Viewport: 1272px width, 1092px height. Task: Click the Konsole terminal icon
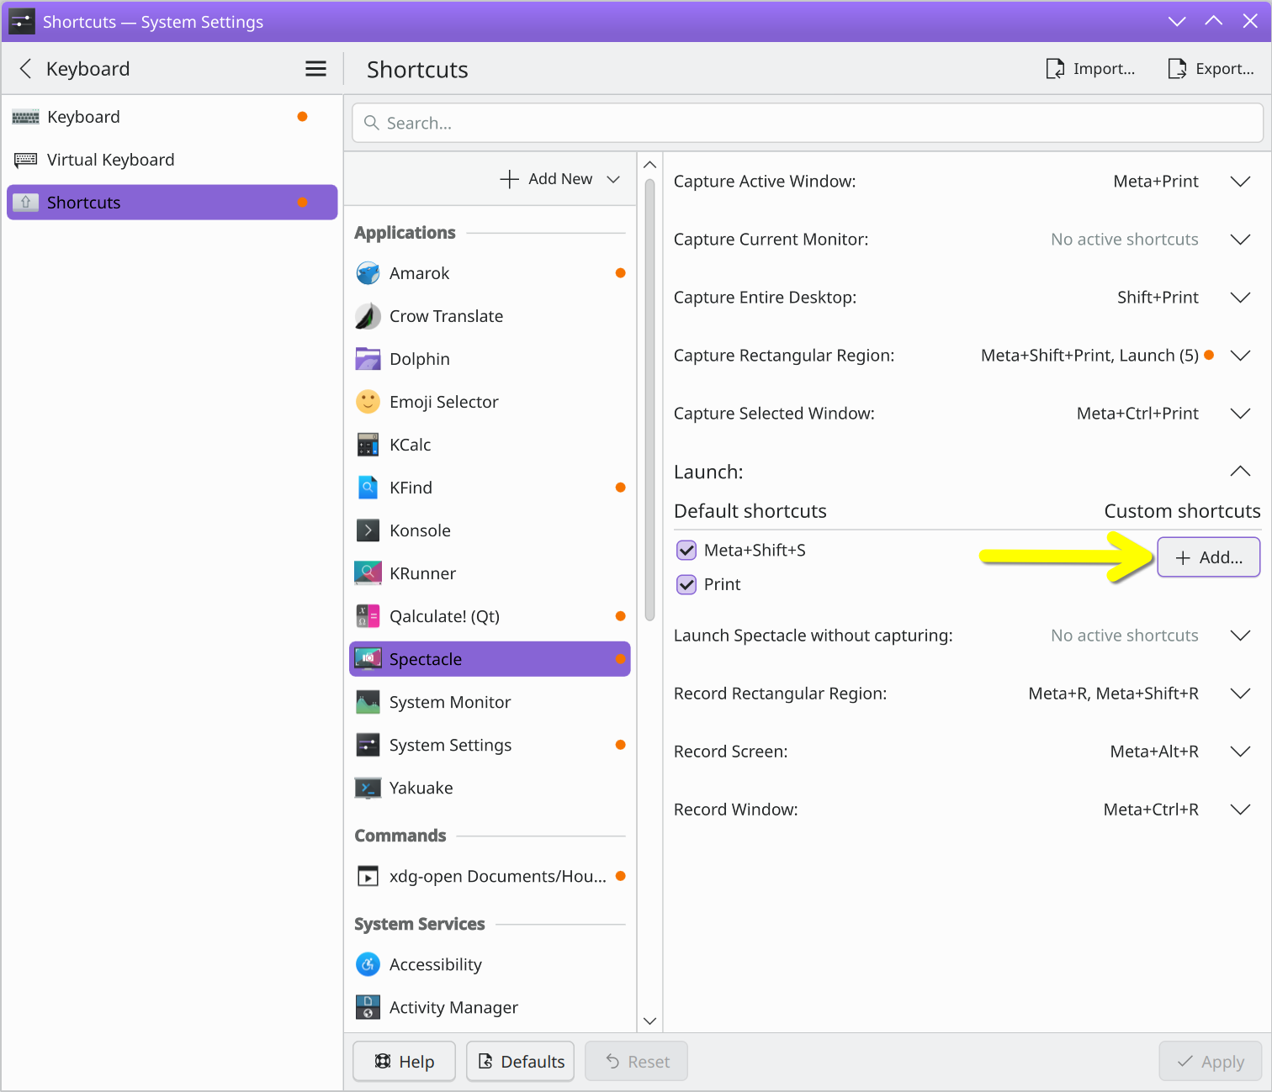[368, 530]
